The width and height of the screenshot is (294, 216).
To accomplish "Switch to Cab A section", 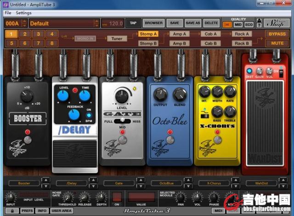I will (210, 34).
